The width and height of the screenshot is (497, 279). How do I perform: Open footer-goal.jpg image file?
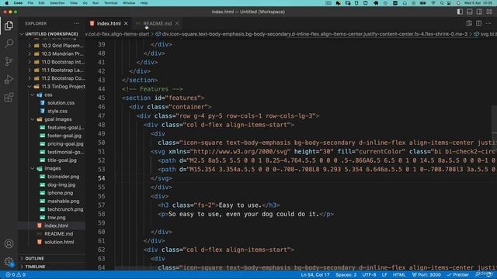[64, 136]
